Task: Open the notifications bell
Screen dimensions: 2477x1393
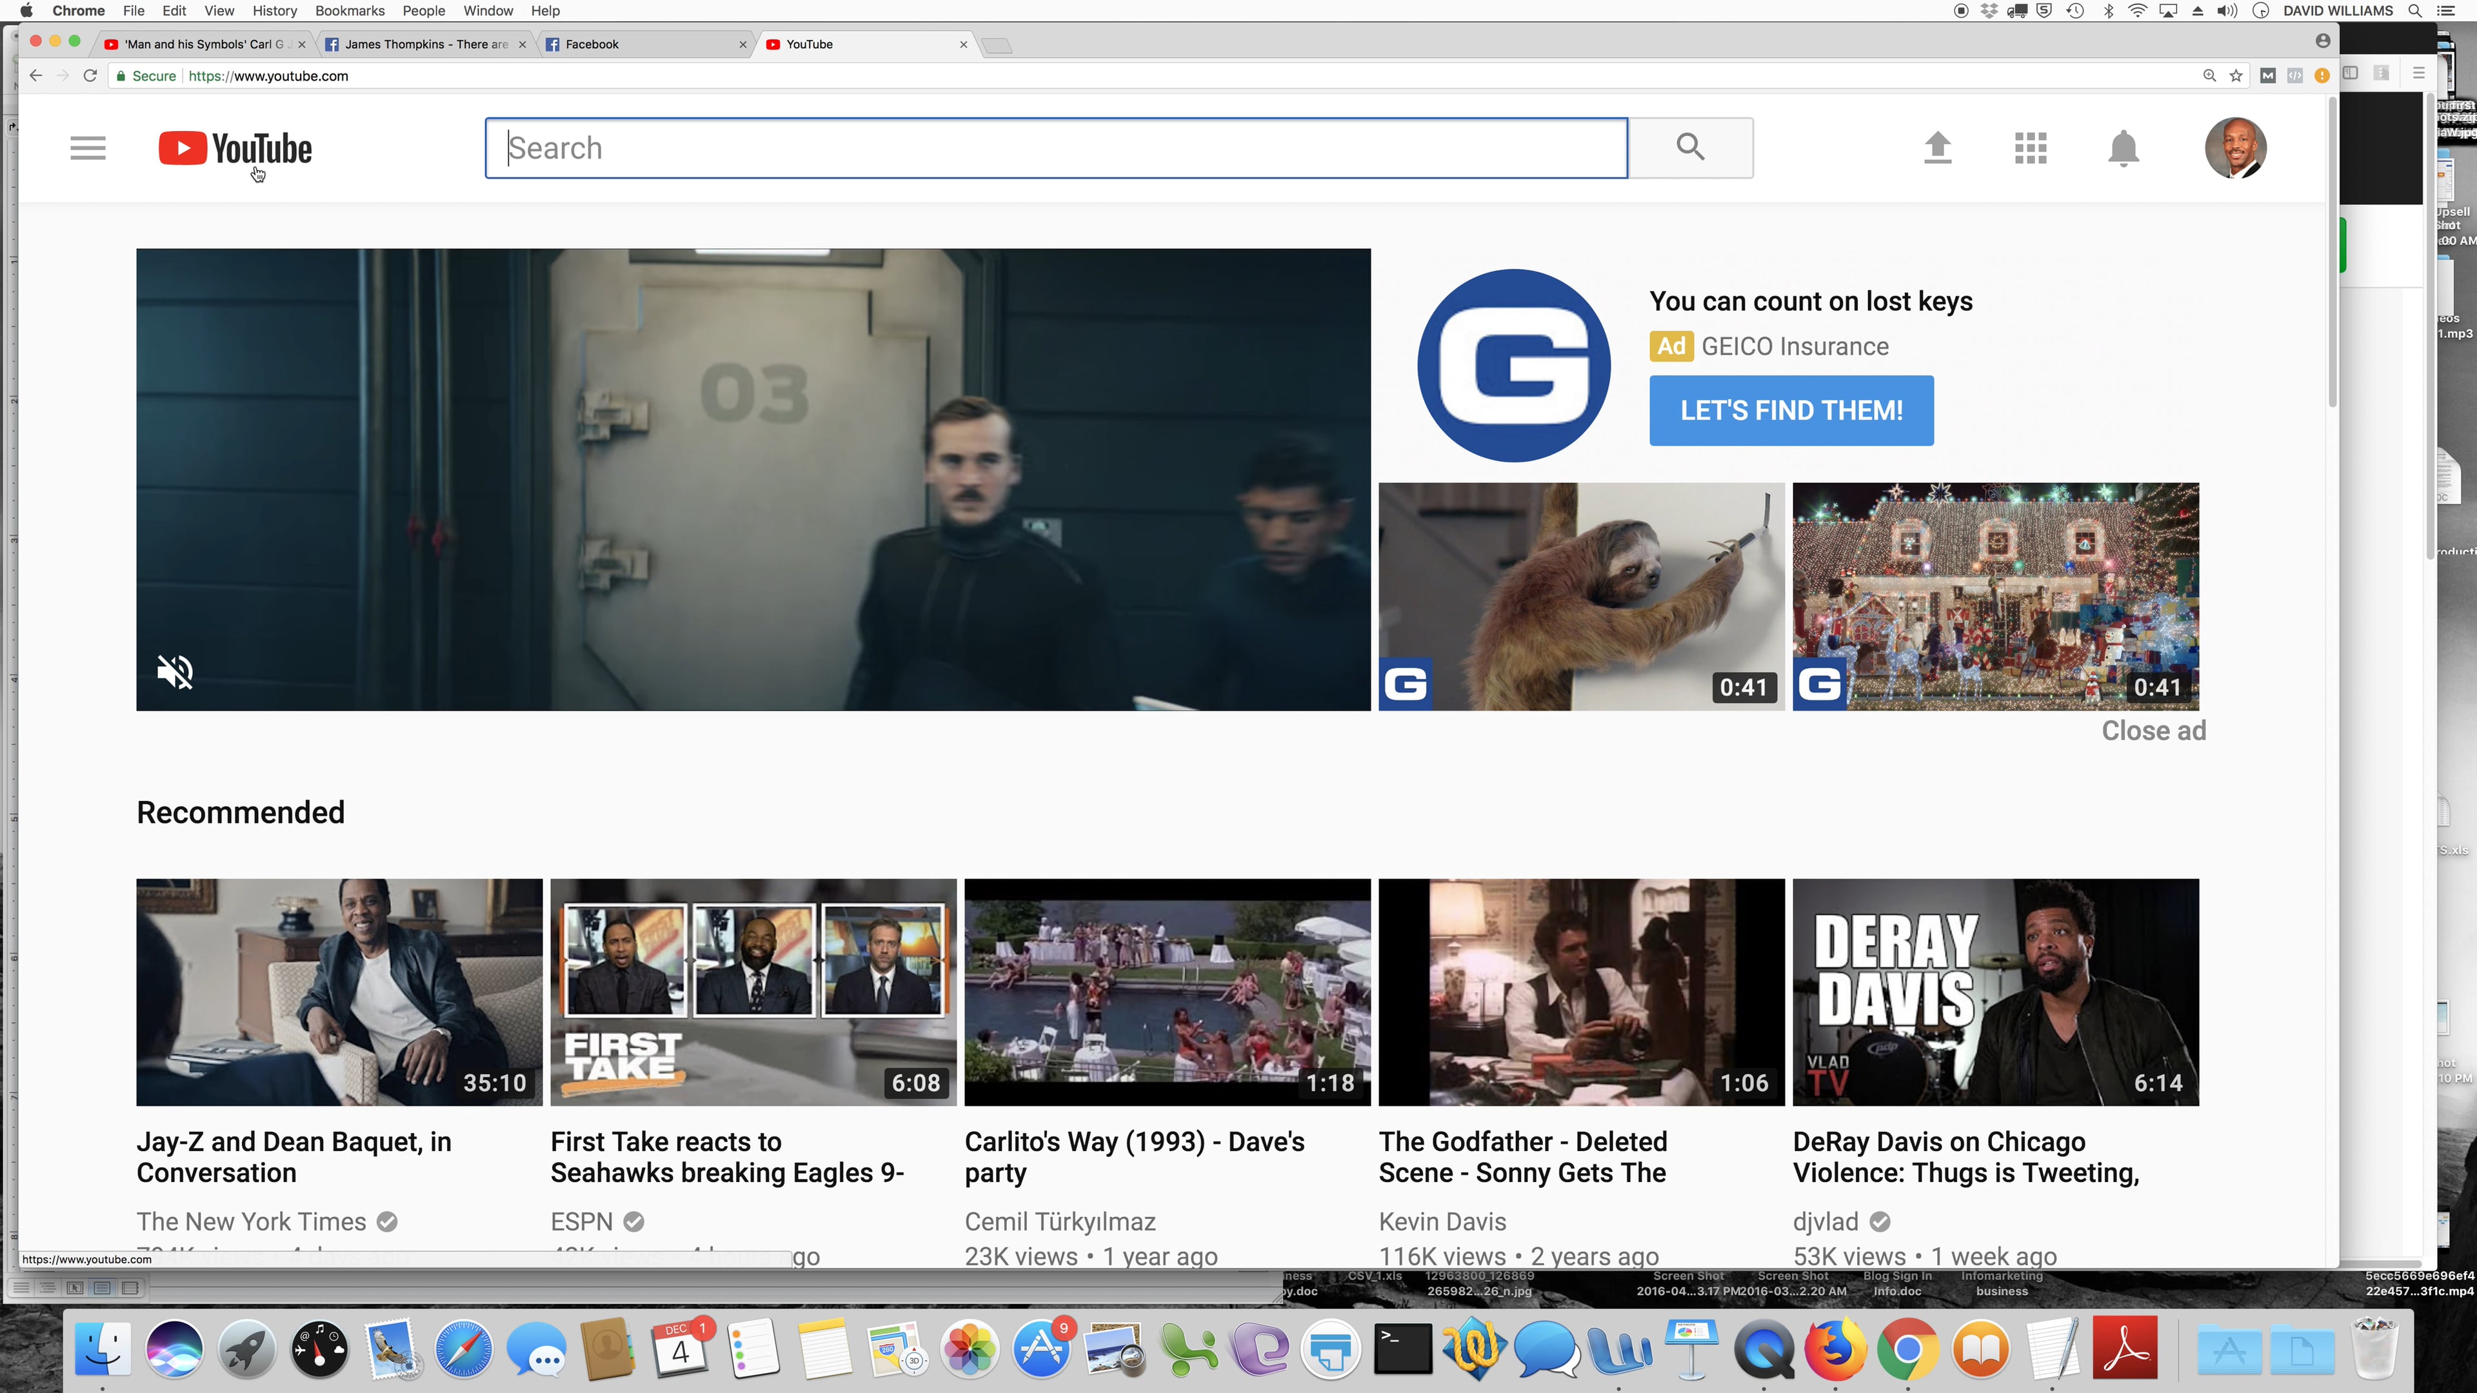Action: (2124, 147)
